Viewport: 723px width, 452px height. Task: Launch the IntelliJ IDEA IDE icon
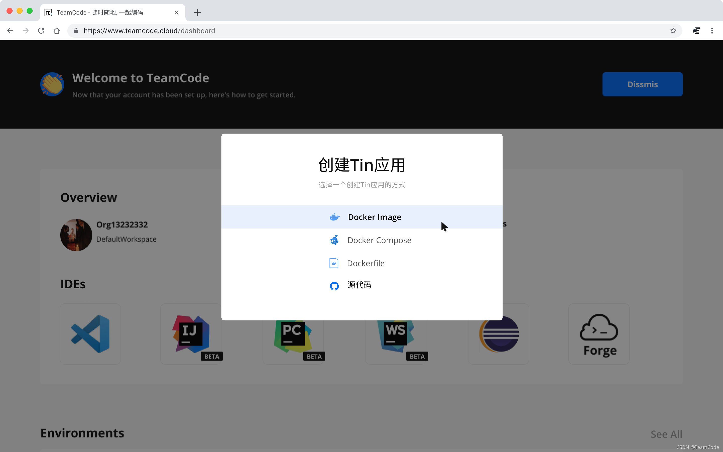tap(191, 334)
